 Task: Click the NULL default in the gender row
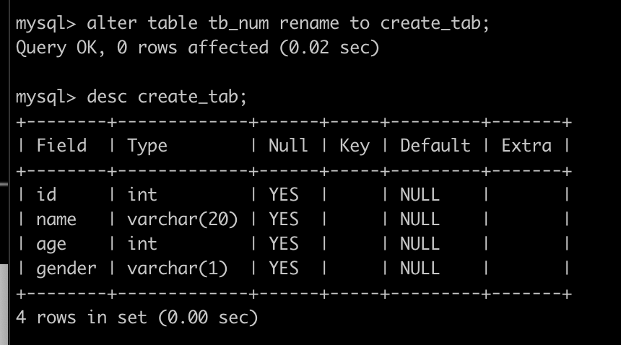[x=420, y=268]
